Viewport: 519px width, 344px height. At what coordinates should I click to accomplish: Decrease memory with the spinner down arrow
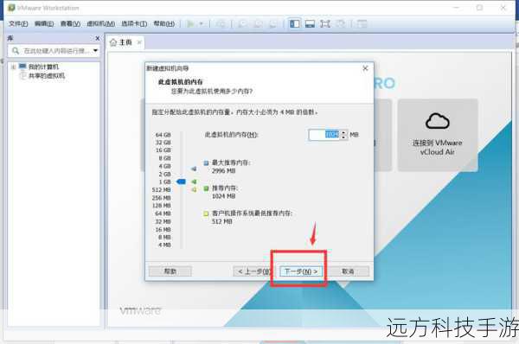pyautogui.click(x=343, y=137)
